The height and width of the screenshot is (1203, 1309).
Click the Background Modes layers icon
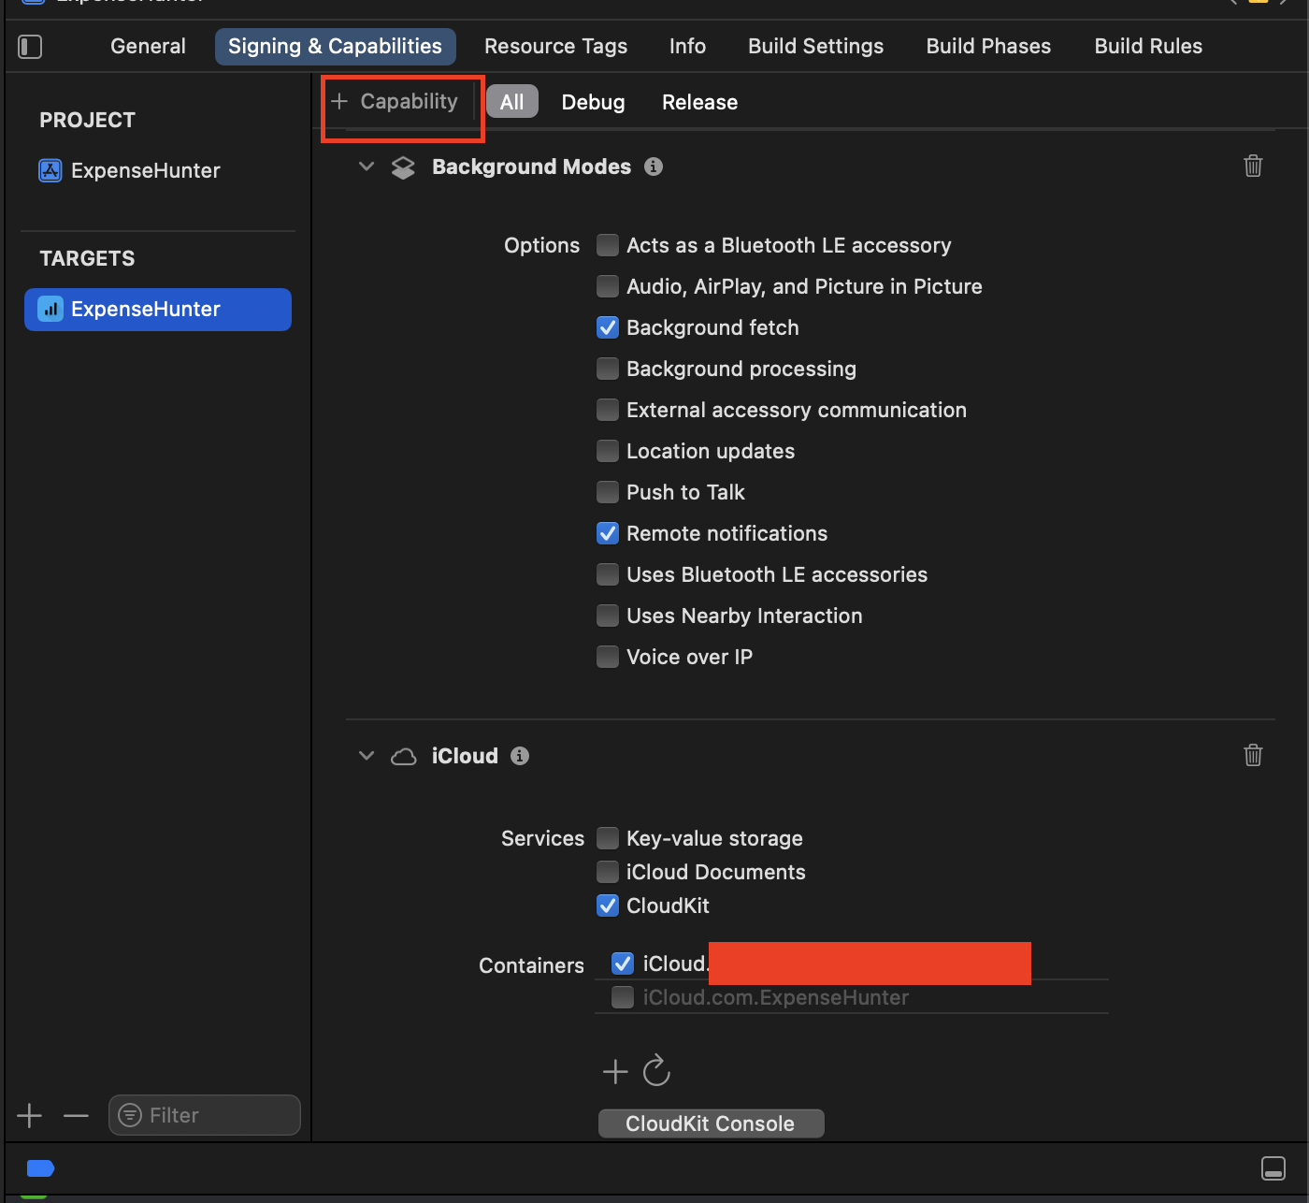tap(403, 167)
